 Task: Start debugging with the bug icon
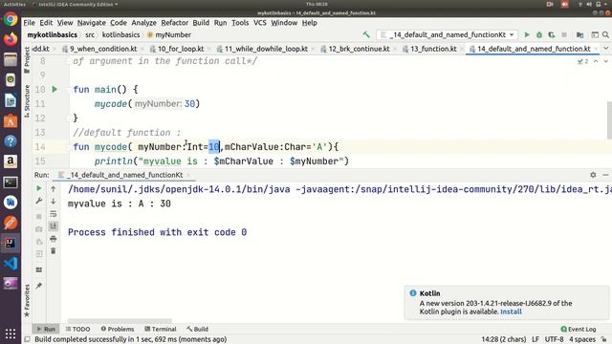pyautogui.click(x=539, y=34)
